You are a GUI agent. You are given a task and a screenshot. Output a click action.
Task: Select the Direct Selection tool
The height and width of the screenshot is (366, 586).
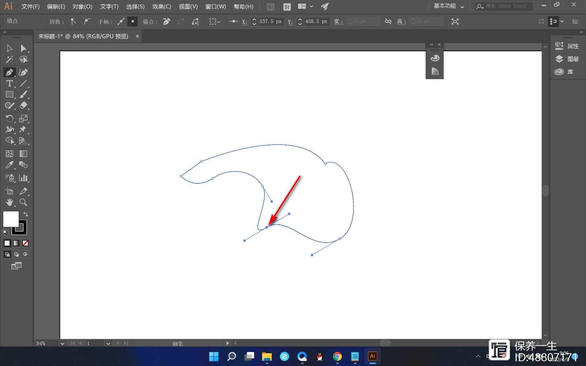23,48
